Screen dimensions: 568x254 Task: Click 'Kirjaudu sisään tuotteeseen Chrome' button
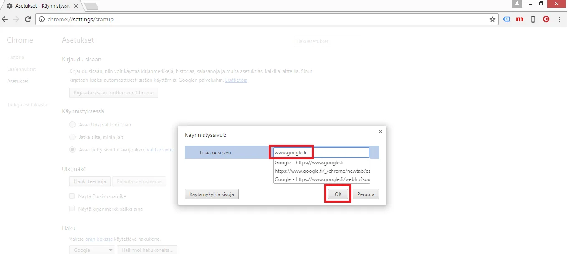114,93
